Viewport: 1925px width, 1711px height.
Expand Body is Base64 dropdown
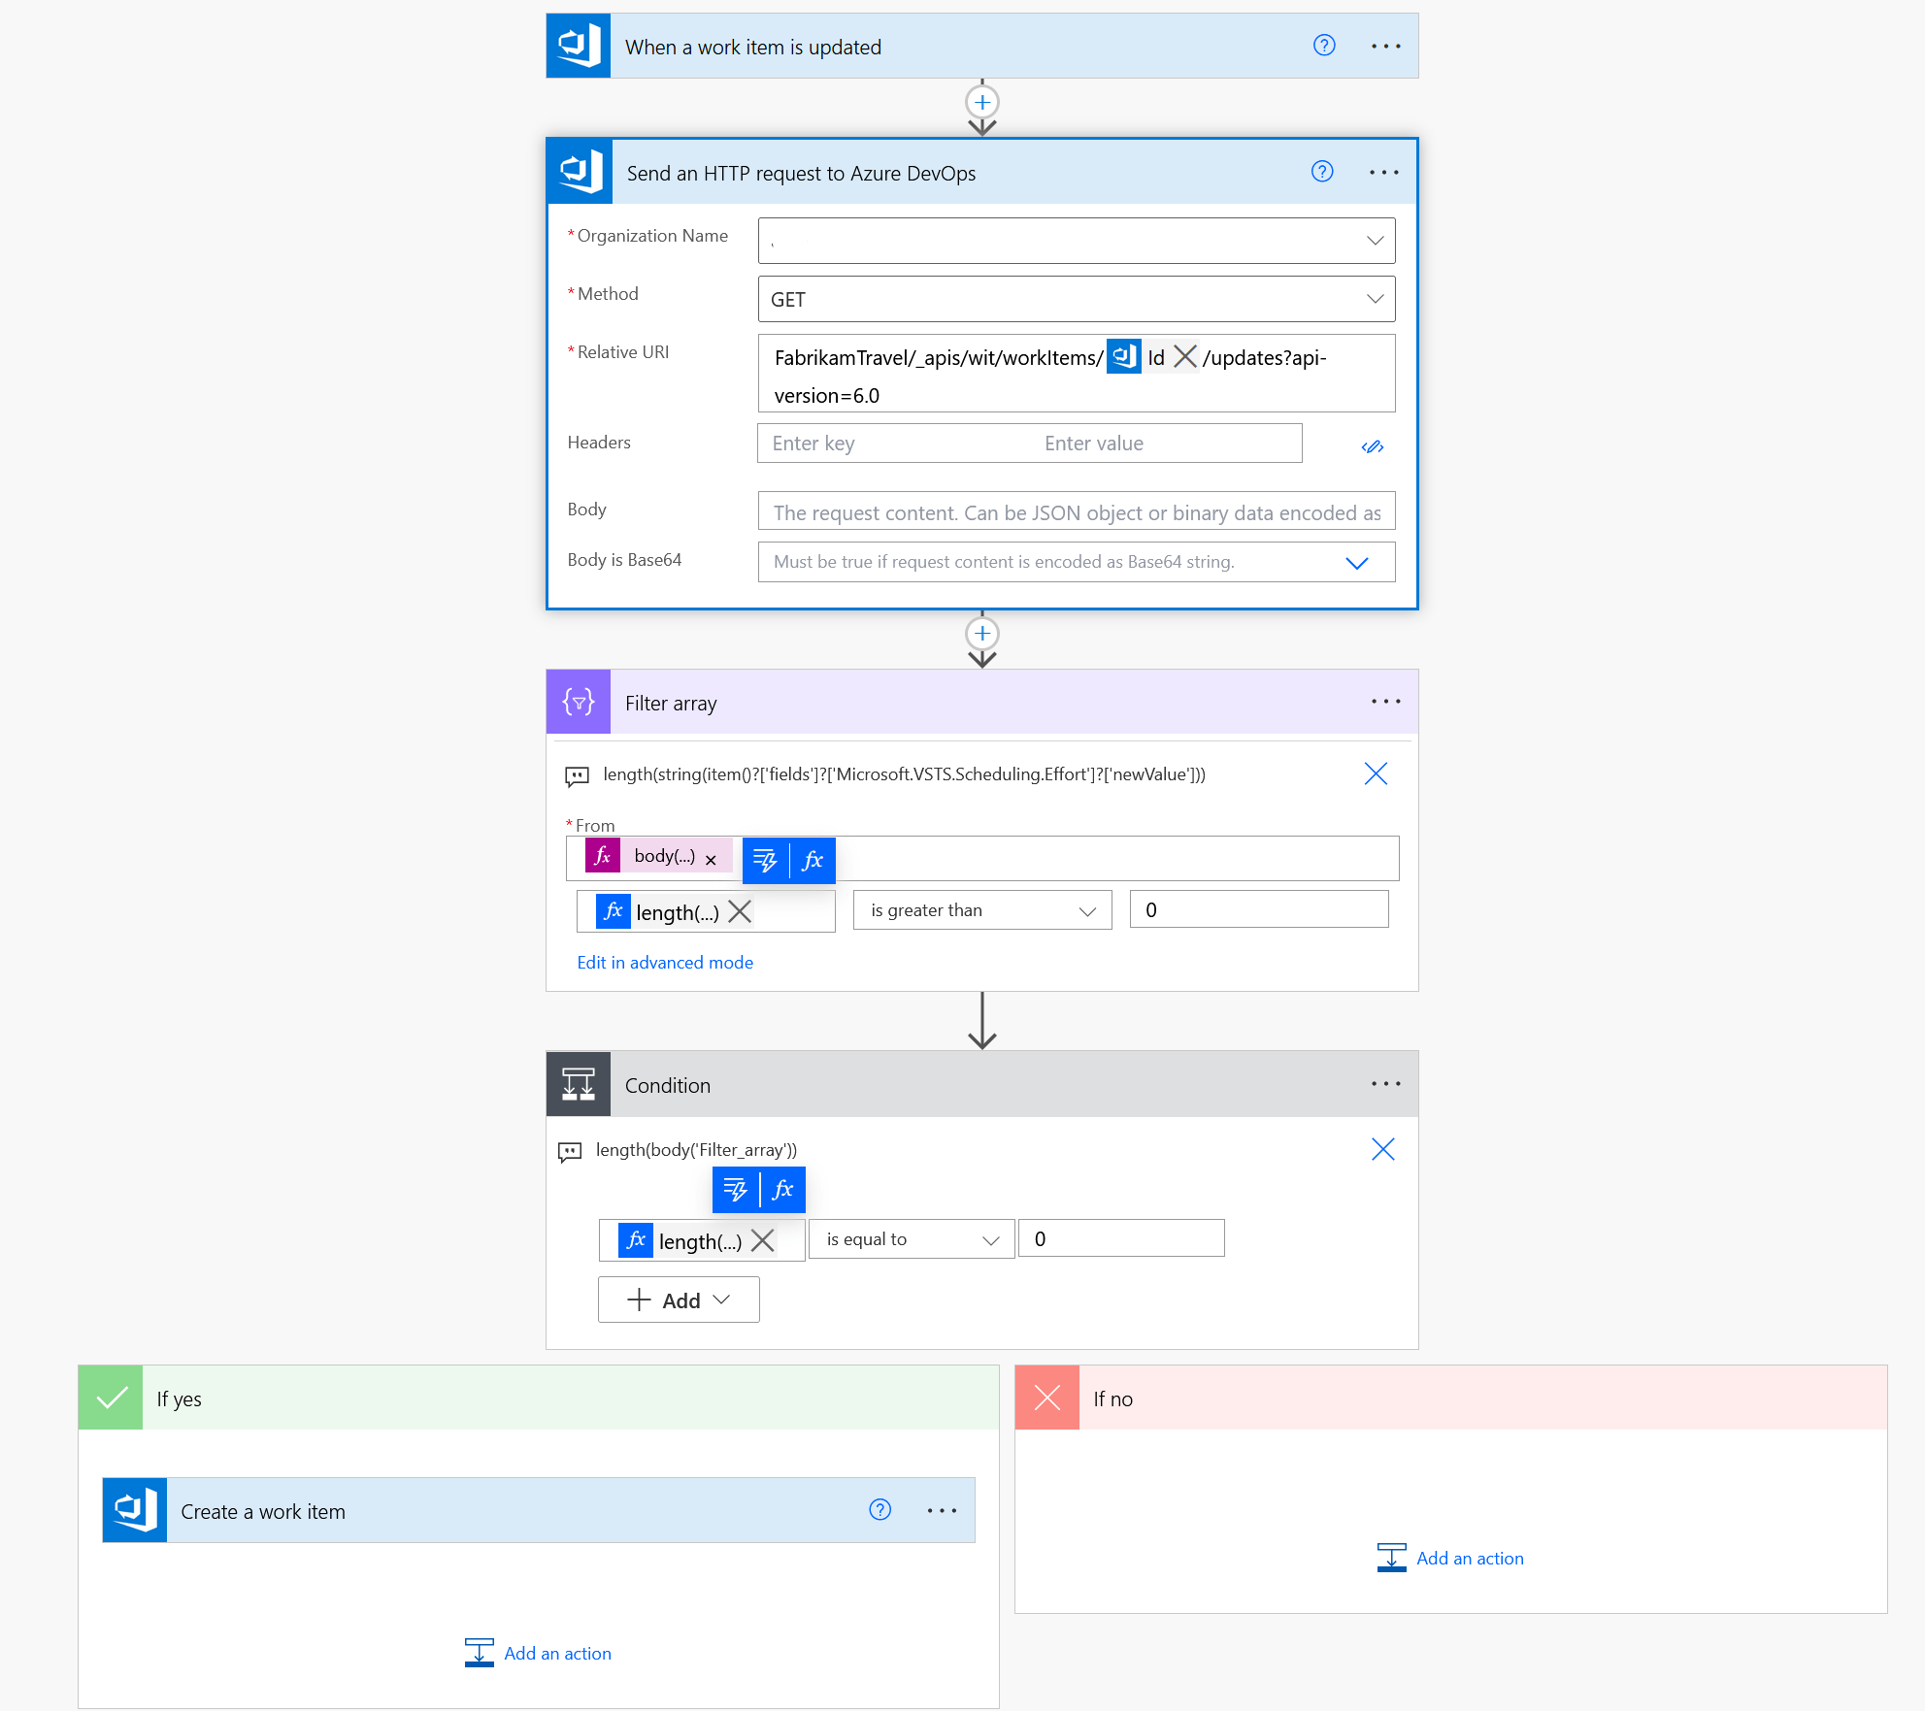tap(1356, 563)
